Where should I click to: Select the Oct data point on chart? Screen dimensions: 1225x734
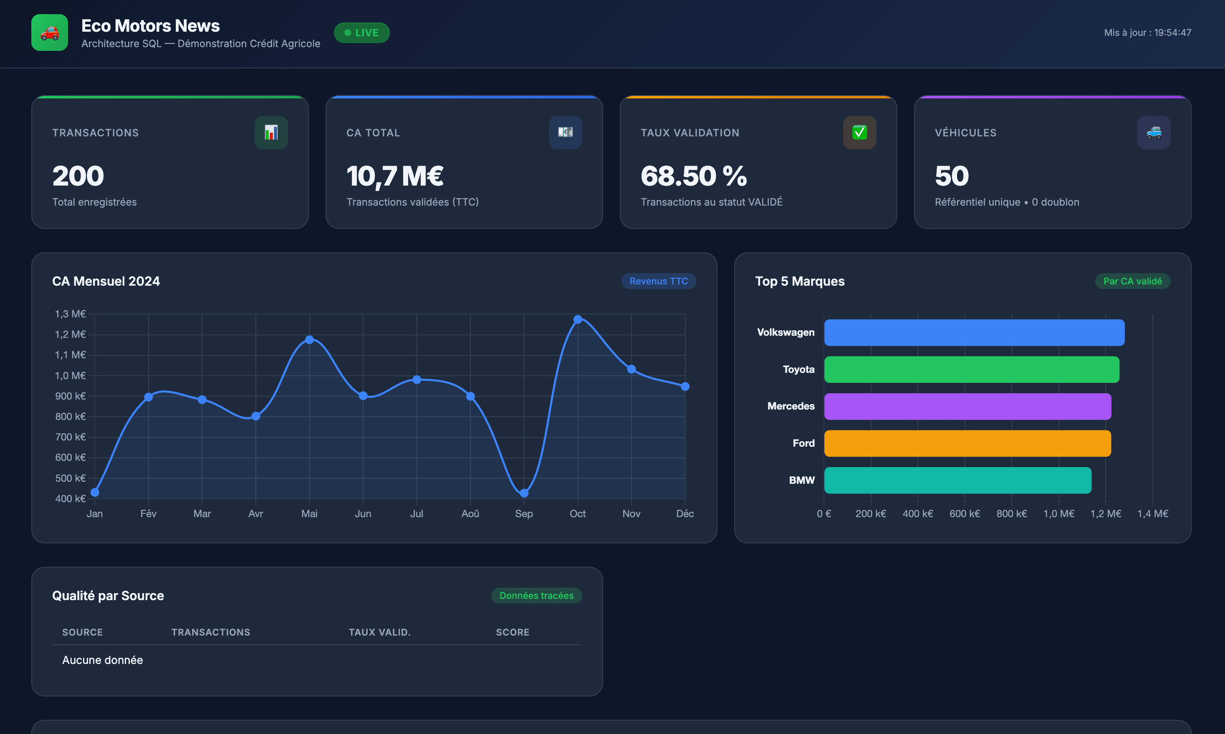pos(578,319)
